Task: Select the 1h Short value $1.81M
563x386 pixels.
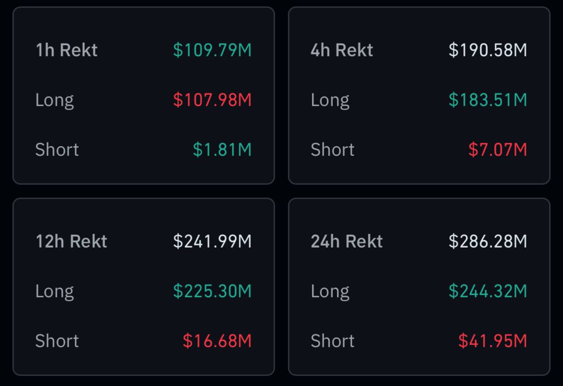Action: (x=222, y=150)
